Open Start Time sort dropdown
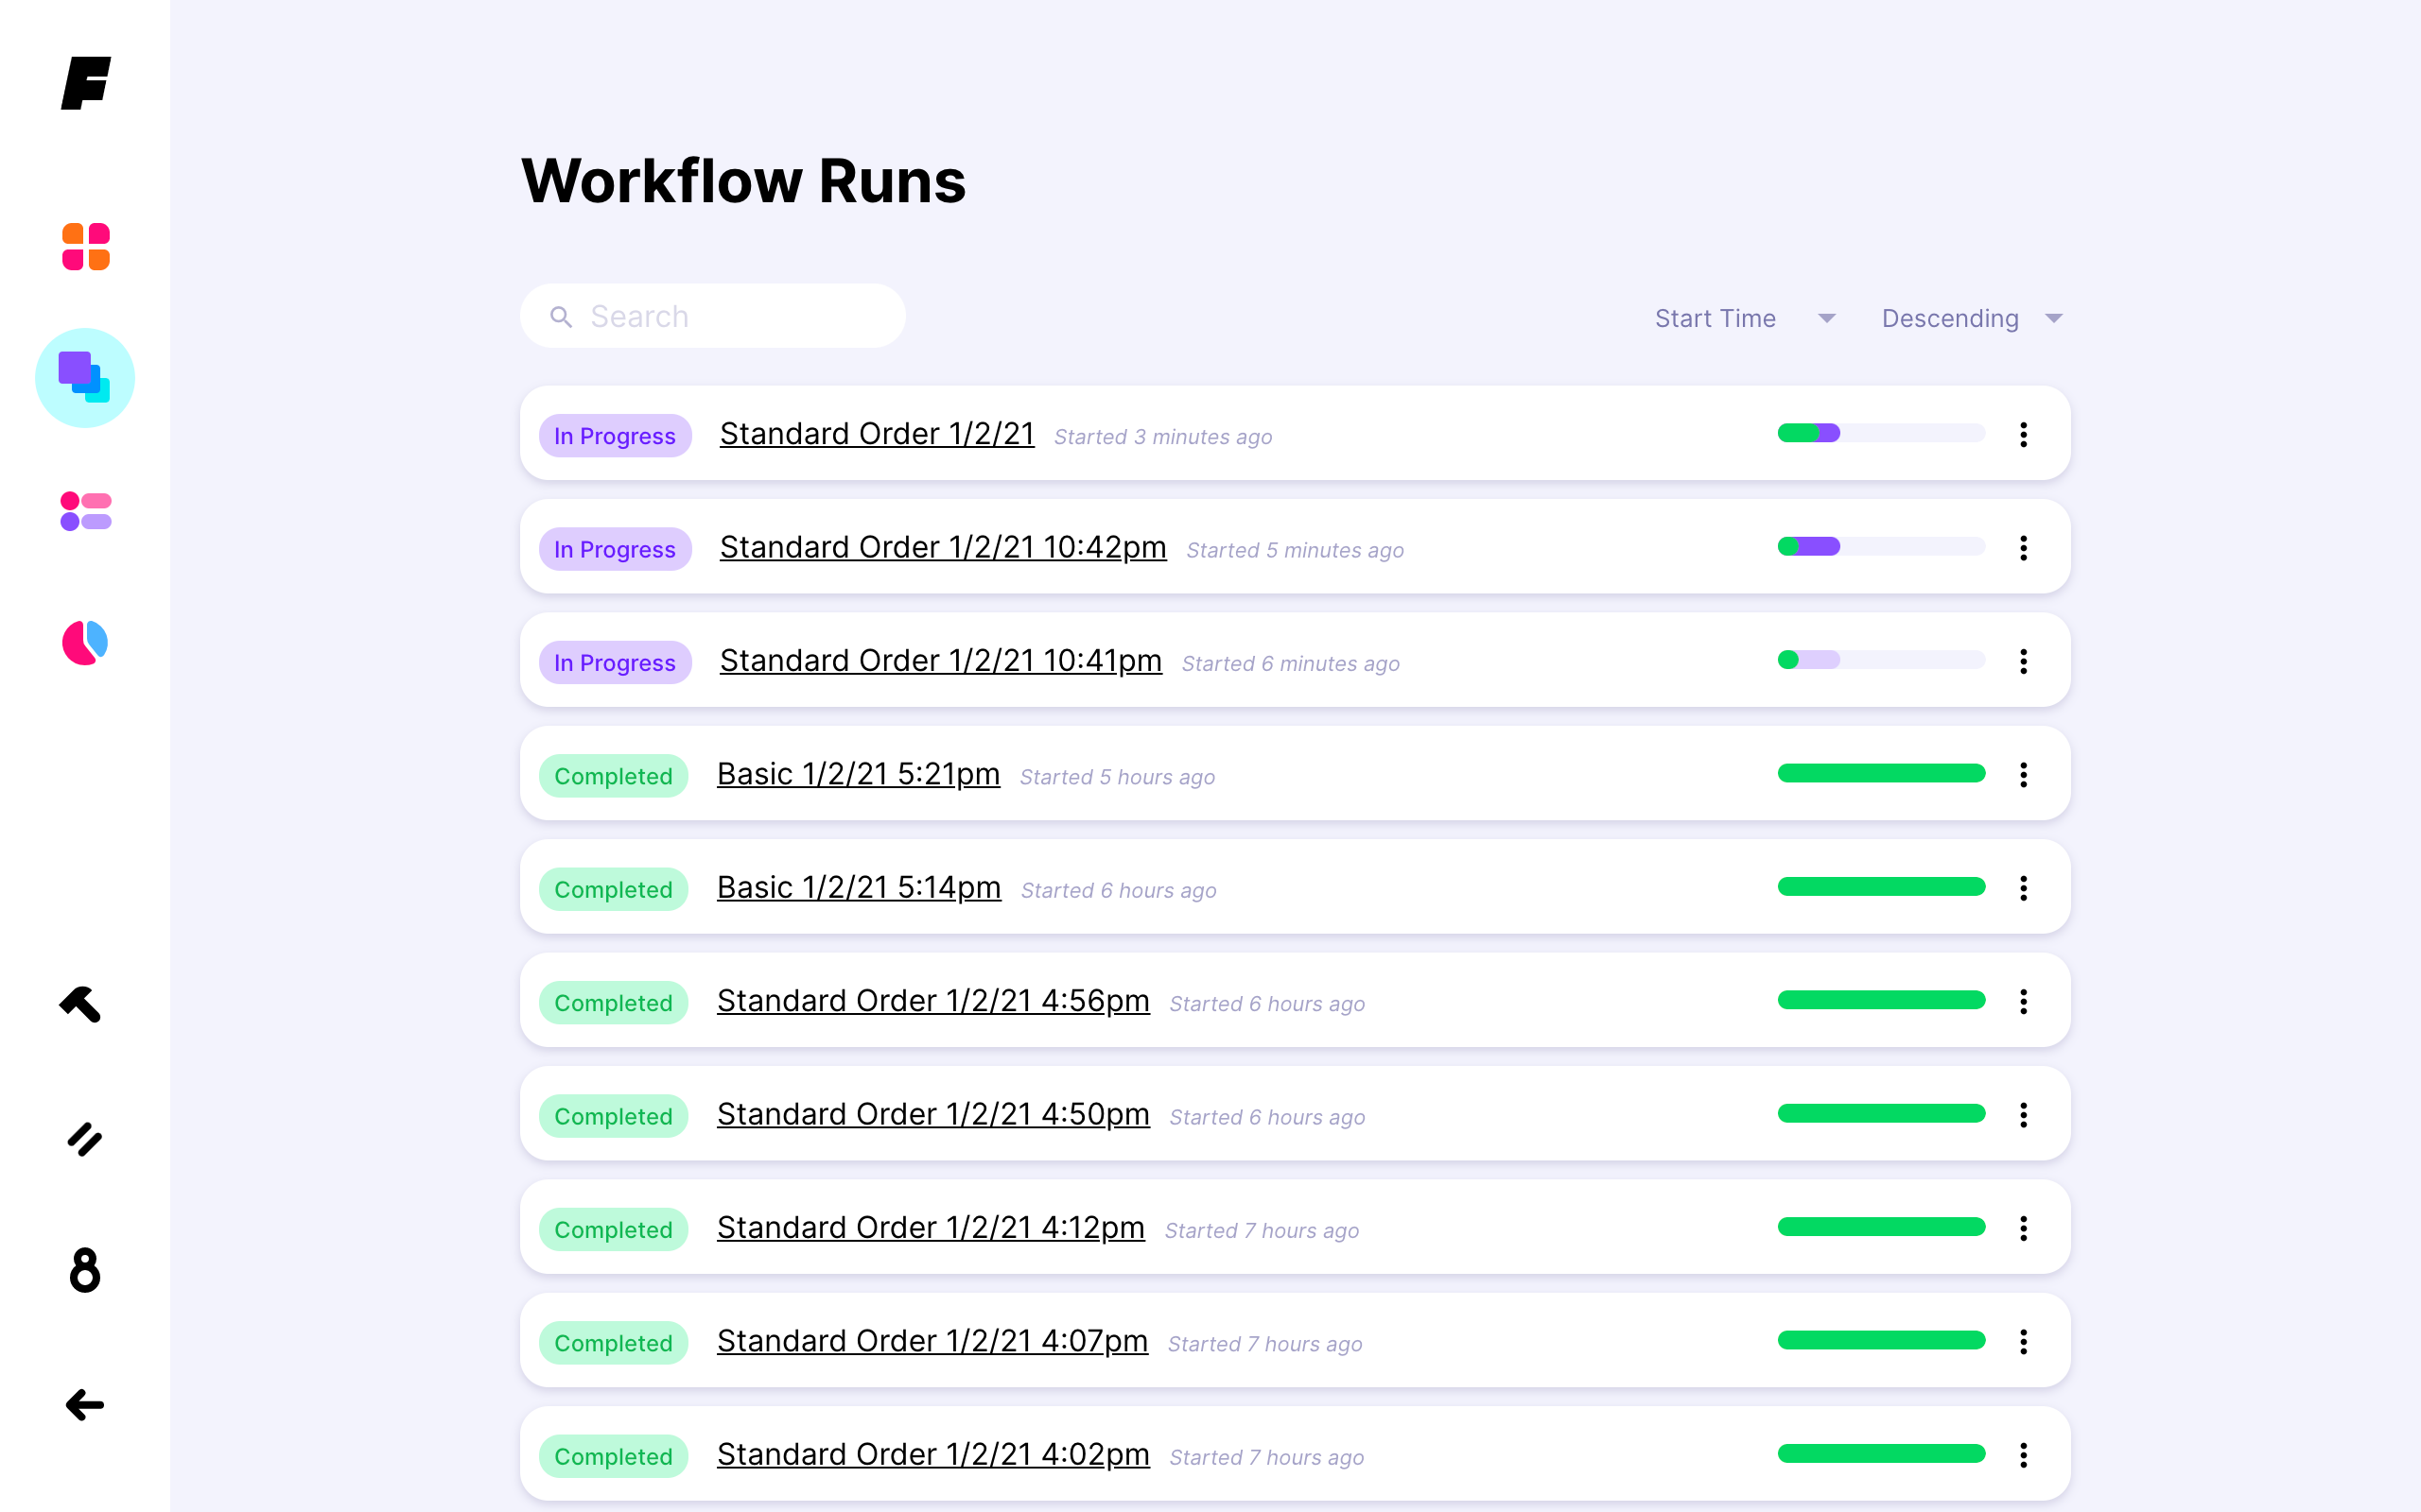This screenshot has height=1512, width=2421. pos(1745,318)
